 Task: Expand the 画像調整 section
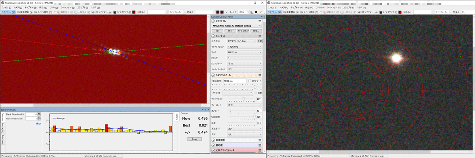point(213,140)
